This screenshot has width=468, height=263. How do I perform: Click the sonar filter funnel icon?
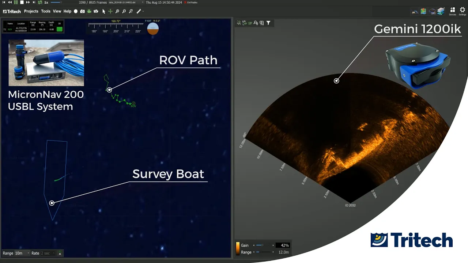click(x=268, y=23)
